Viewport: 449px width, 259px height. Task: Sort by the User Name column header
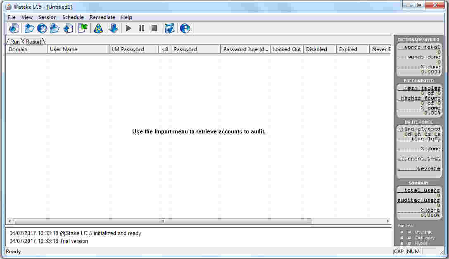tap(78, 49)
